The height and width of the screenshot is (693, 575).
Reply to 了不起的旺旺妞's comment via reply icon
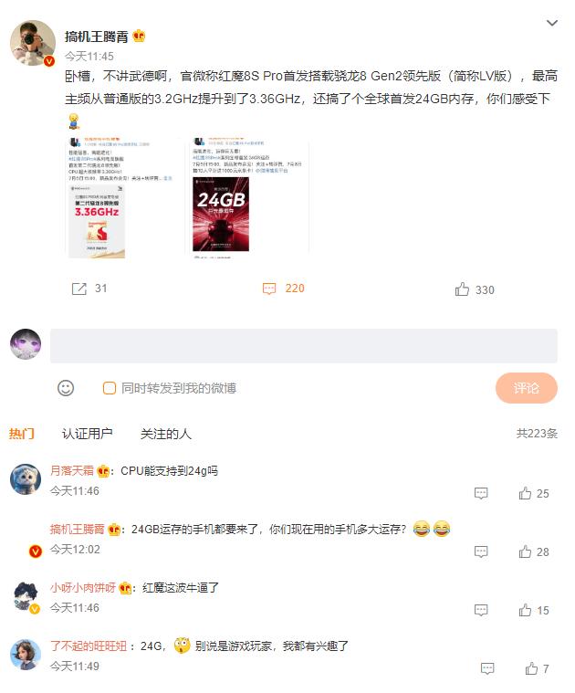(x=487, y=668)
